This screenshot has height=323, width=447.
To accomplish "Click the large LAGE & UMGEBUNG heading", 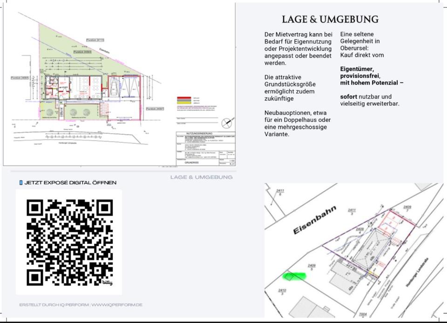I will tap(330, 20).
